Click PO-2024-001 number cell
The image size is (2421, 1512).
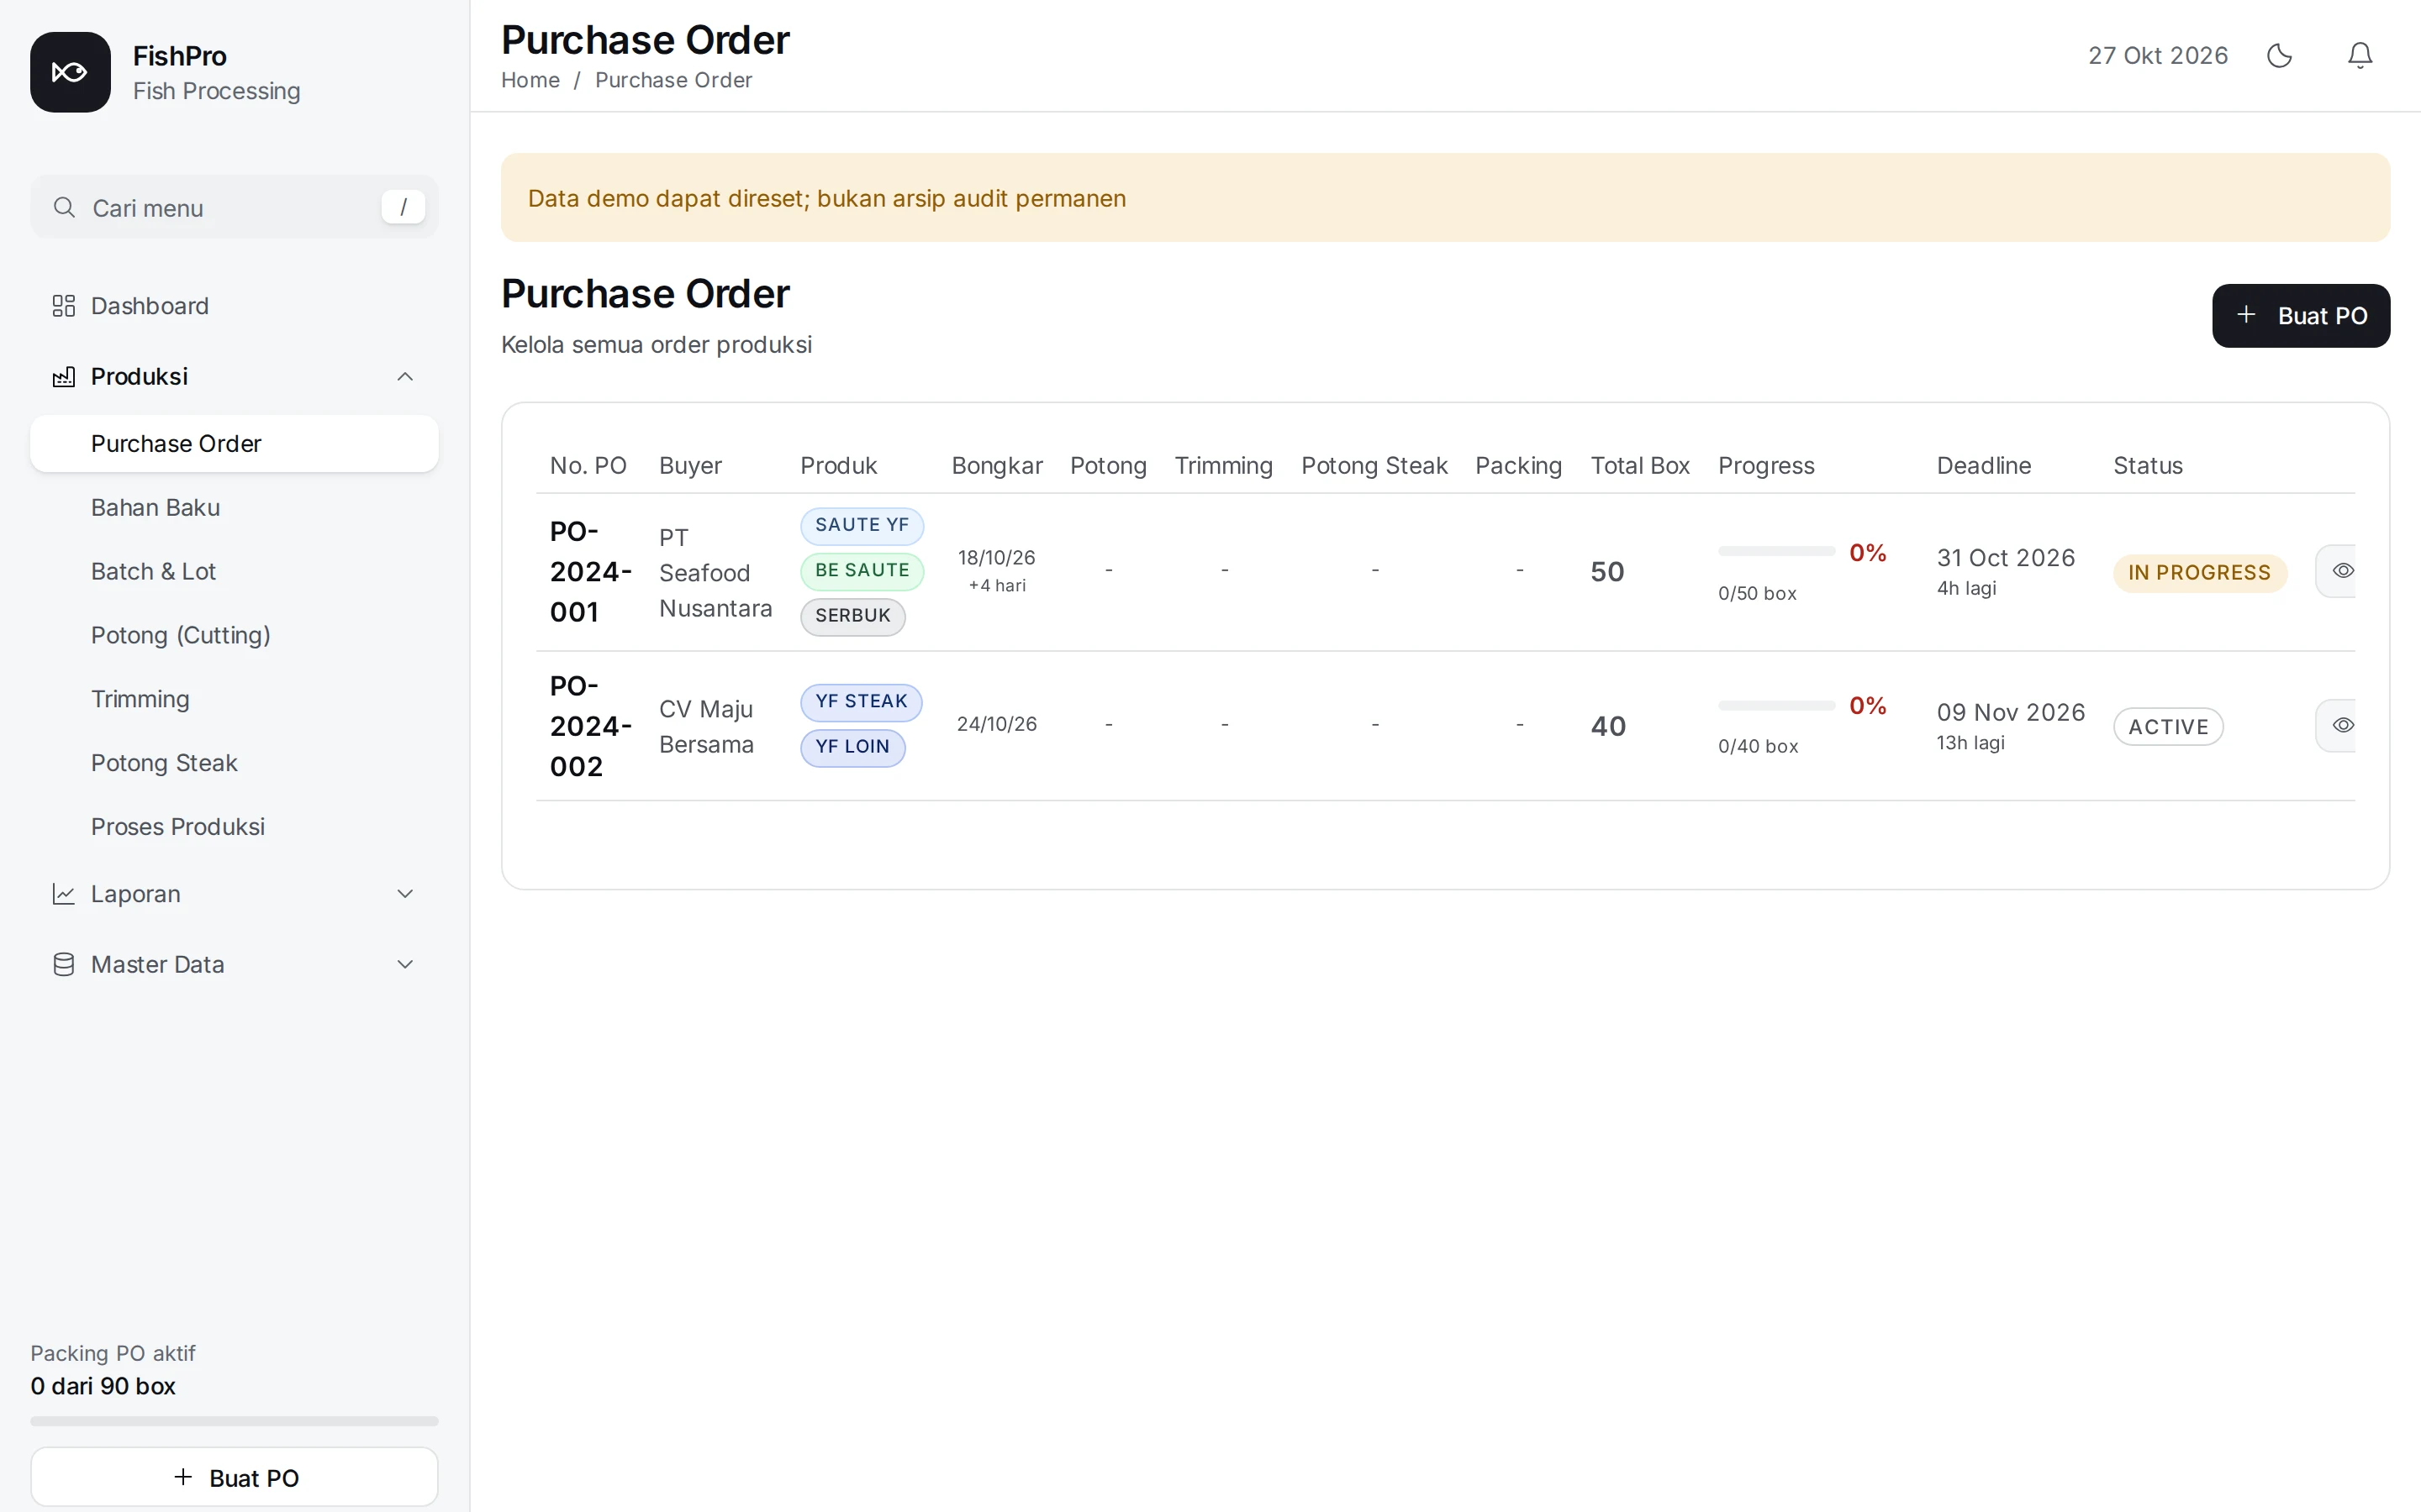(590, 571)
